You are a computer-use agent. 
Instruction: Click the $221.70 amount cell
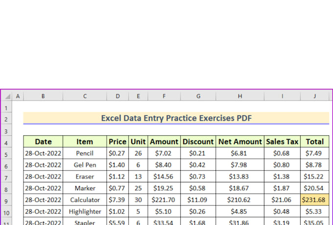pos(164,200)
